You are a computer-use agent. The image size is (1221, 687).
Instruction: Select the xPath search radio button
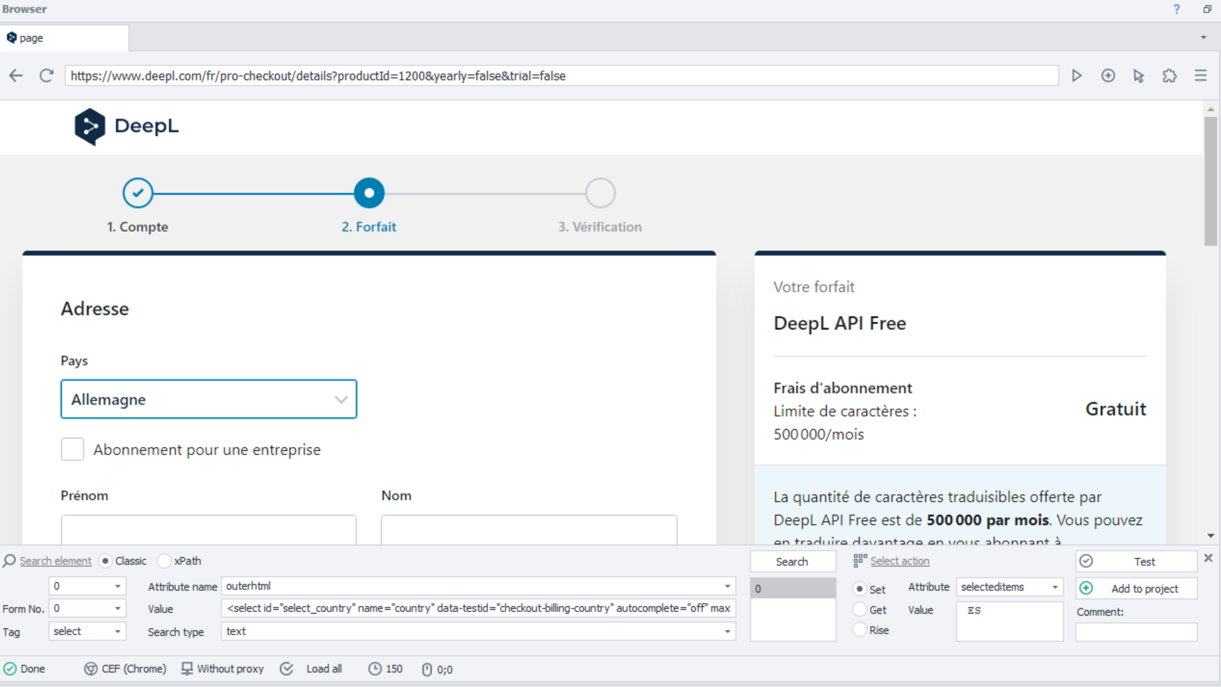pos(164,561)
